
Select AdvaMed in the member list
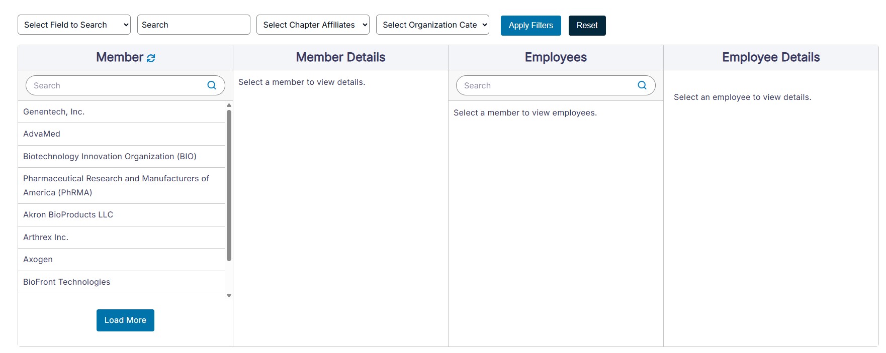coord(42,134)
